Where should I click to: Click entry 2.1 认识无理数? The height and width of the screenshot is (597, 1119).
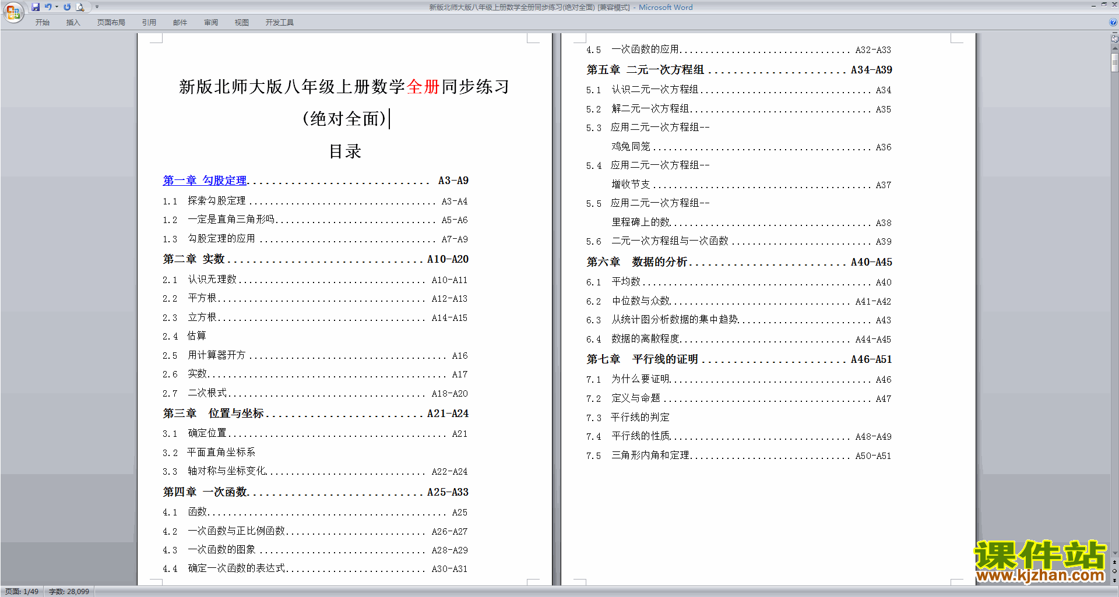[315, 280]
